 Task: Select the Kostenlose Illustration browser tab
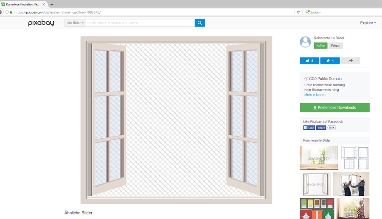point(23,4)
